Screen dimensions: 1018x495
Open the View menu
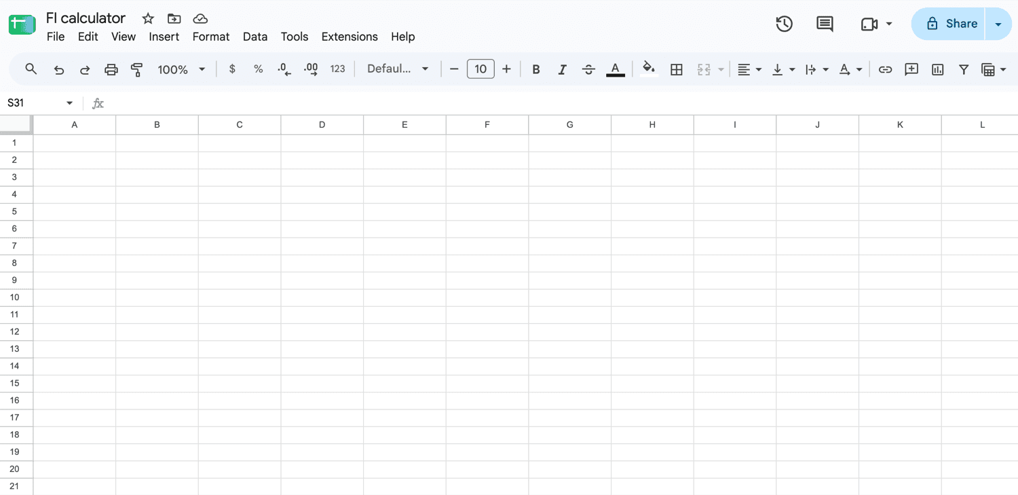pos(124,37)
